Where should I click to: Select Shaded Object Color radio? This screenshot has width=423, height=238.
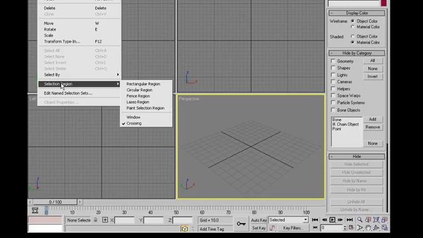pos(352,36)
